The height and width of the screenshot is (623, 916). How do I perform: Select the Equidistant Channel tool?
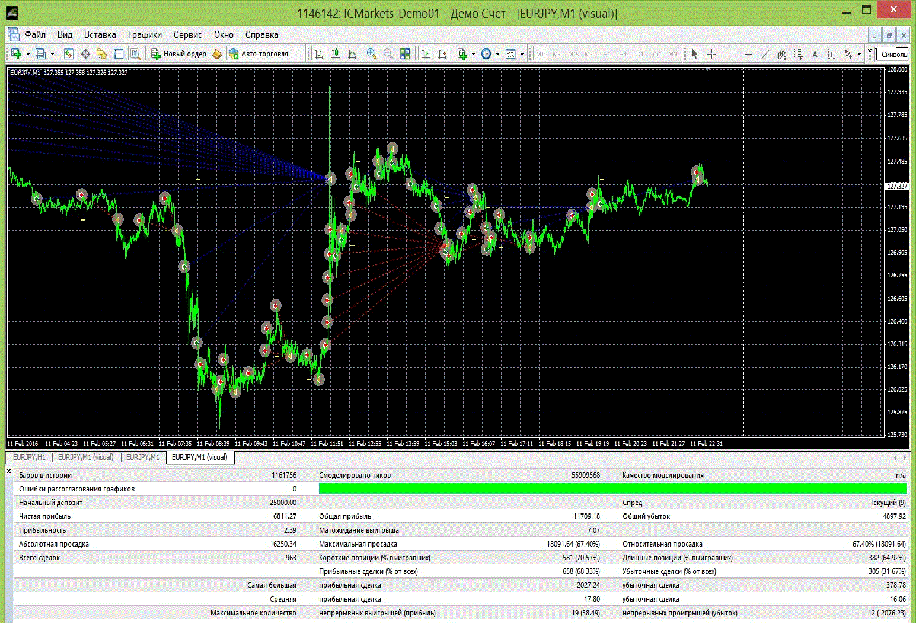(x=781, y=54)
